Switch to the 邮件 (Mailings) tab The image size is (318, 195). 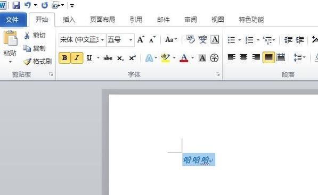click(x=164, y=20)
